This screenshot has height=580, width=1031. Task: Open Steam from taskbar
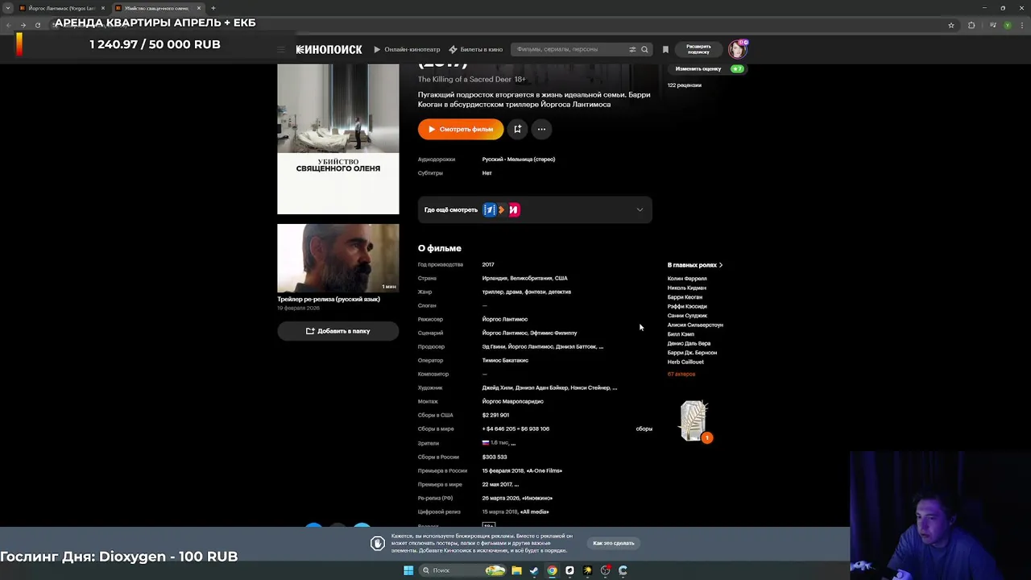534,570
